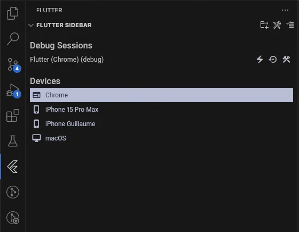Open the Search view icon
The image size is (299, 232).
[13, 39]
